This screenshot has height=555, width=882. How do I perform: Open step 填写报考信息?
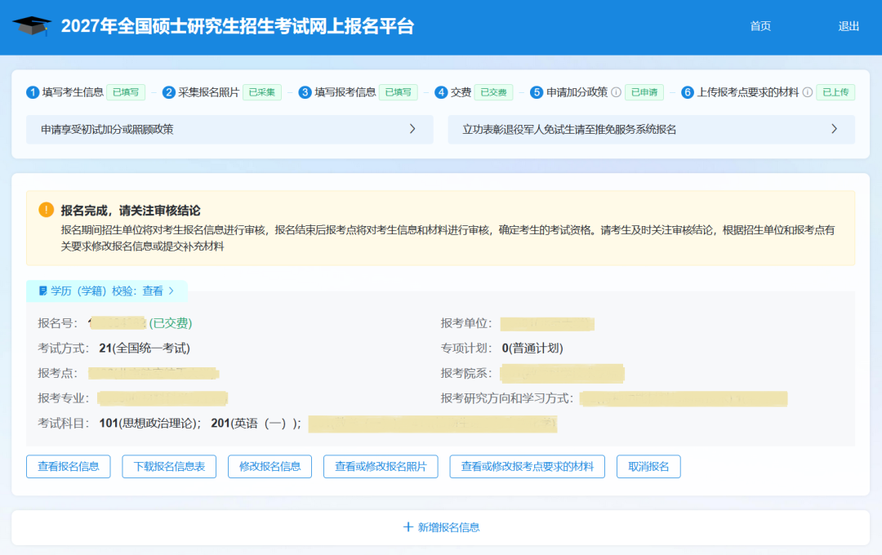point(345,92)
